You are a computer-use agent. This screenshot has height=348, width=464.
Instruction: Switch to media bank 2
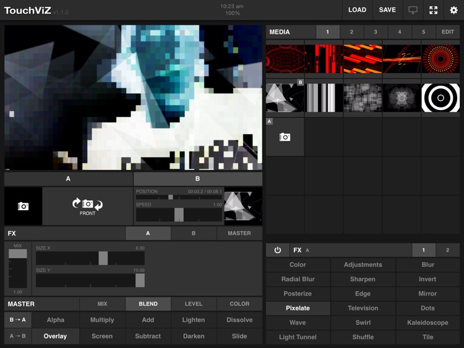pos(351,32)
